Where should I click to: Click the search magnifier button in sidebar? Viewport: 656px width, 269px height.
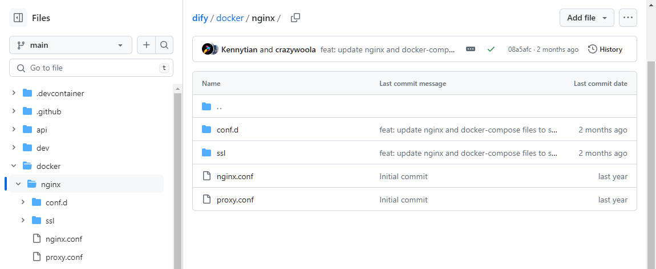point(164,45)
